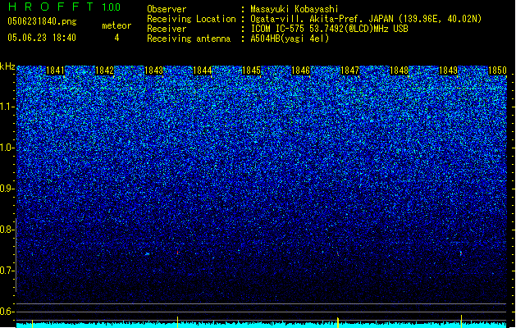Click the 1.1 kHz frequency axis label
Screen dimensions: 516x328
click(x=7, y=107)
